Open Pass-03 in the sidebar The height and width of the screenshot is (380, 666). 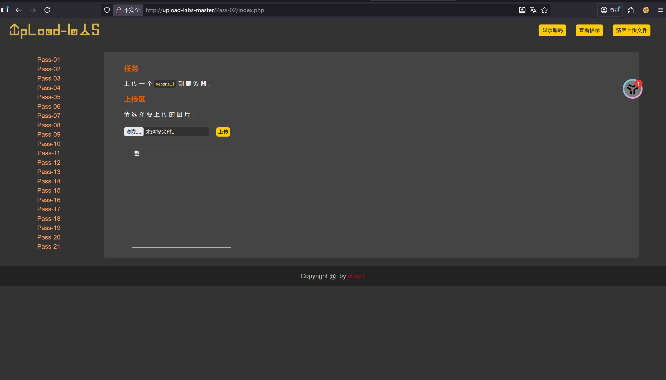coord(49,78)
